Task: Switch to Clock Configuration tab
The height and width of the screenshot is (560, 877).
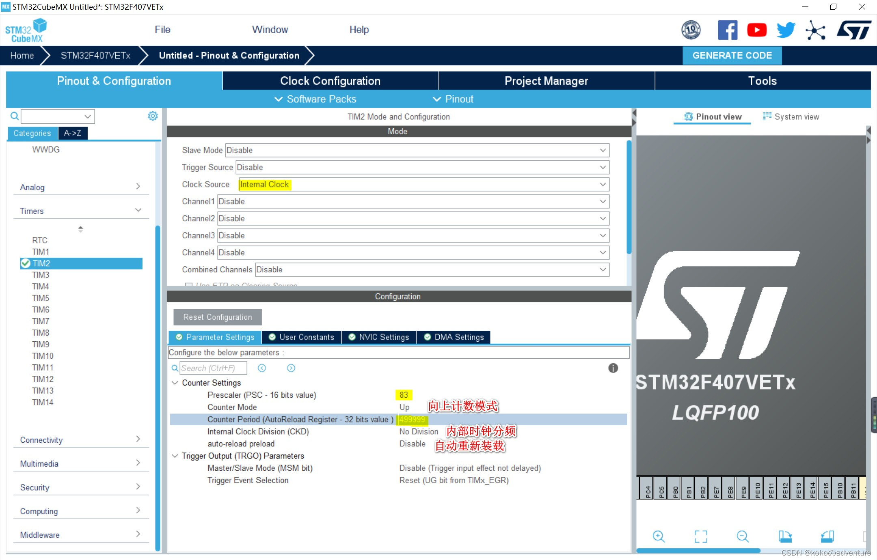Action: 330,81
